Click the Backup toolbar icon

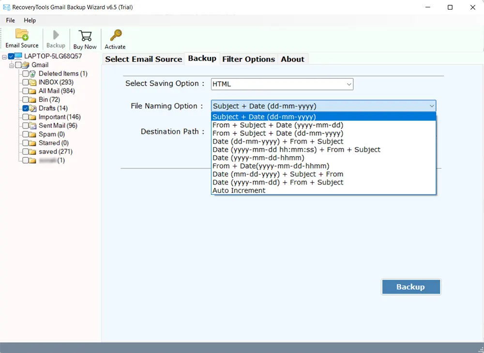pos(56,35)
